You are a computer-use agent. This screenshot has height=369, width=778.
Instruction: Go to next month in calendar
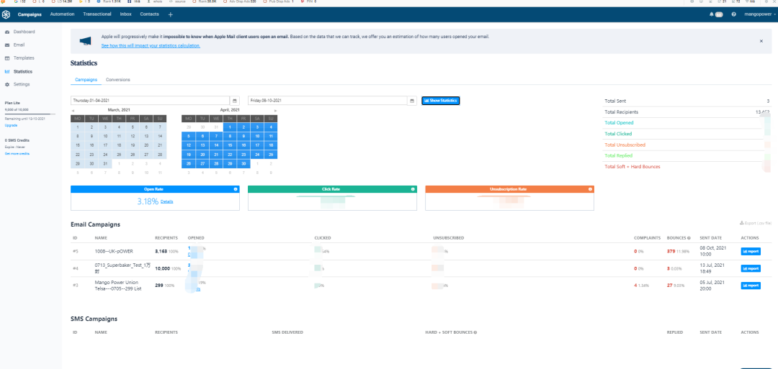pos(274,109)
